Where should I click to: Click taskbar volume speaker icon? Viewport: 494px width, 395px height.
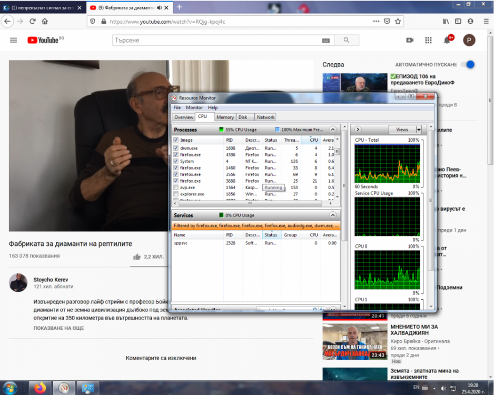443,388
